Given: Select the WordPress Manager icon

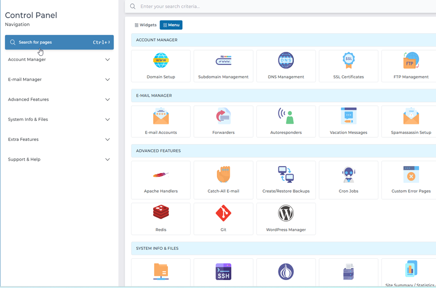Looking at the screenshot, I should 286,219.
